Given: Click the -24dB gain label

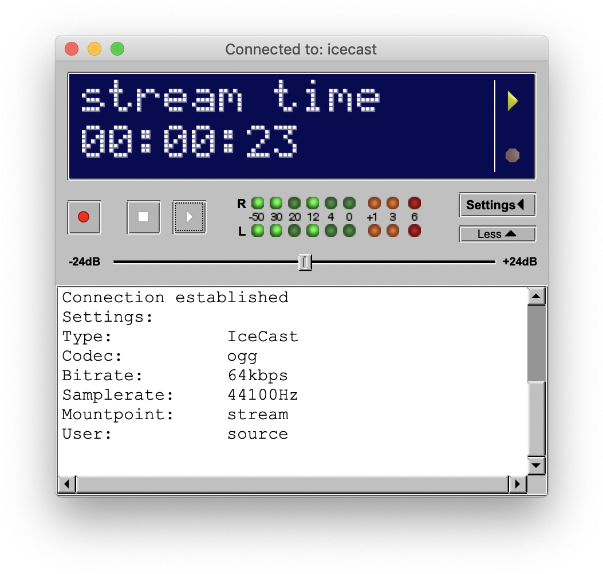Looking at the screenshot, I should tap(85, 262).
